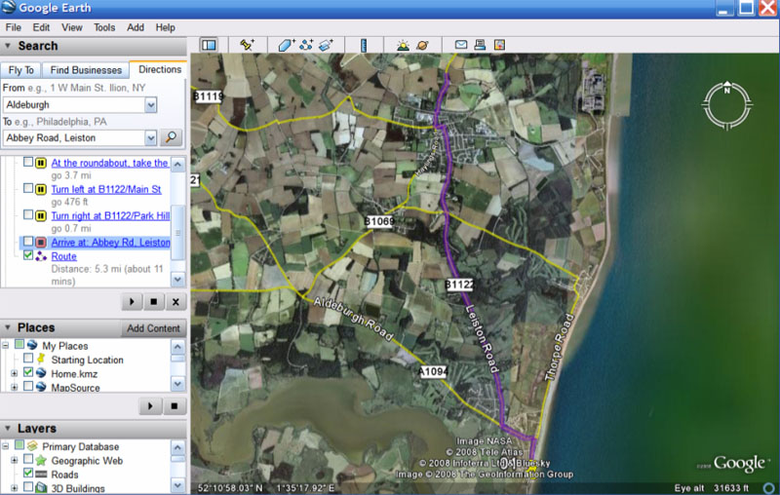Viewport: 780px width, 495px height.
Task: Open the Edit menu
Action: pyautogui.click(x=41, y=27)
